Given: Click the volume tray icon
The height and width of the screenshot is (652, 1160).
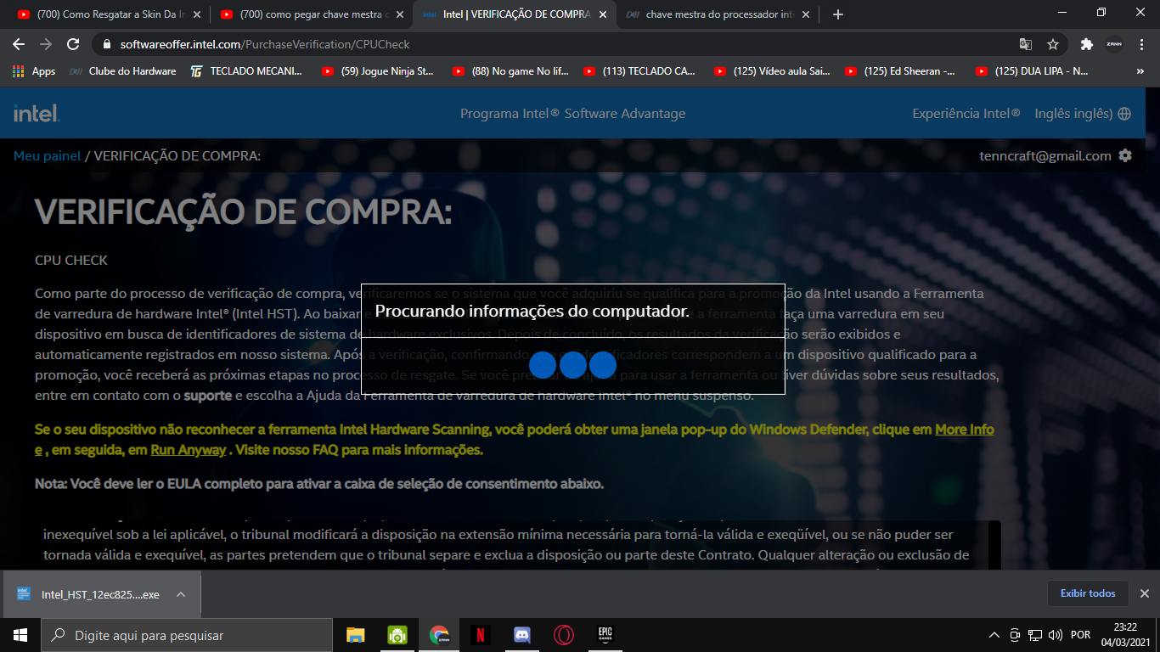Looking at the screenshot, I should click(1056, 635).
